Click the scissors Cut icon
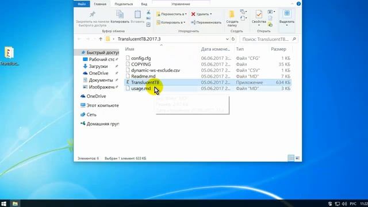The width and height of the screenshot is (368, 207). click(148, 12)
